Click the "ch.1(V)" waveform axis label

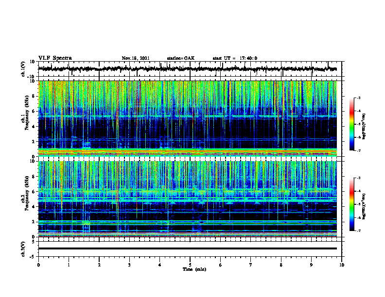(24, 69)
